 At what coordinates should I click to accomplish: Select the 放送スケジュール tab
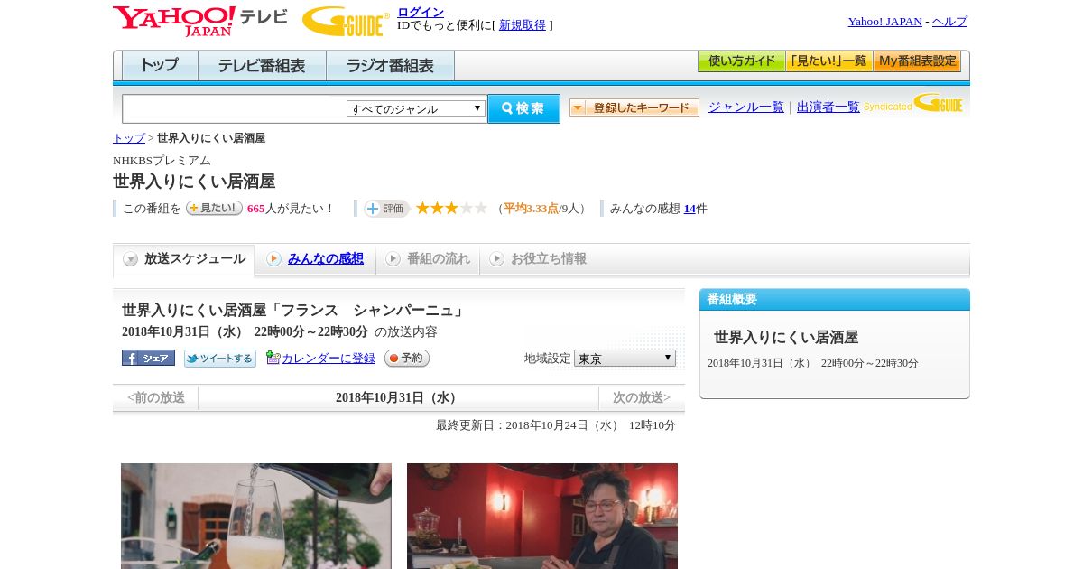pyautogui.click(x=184, y=259)
